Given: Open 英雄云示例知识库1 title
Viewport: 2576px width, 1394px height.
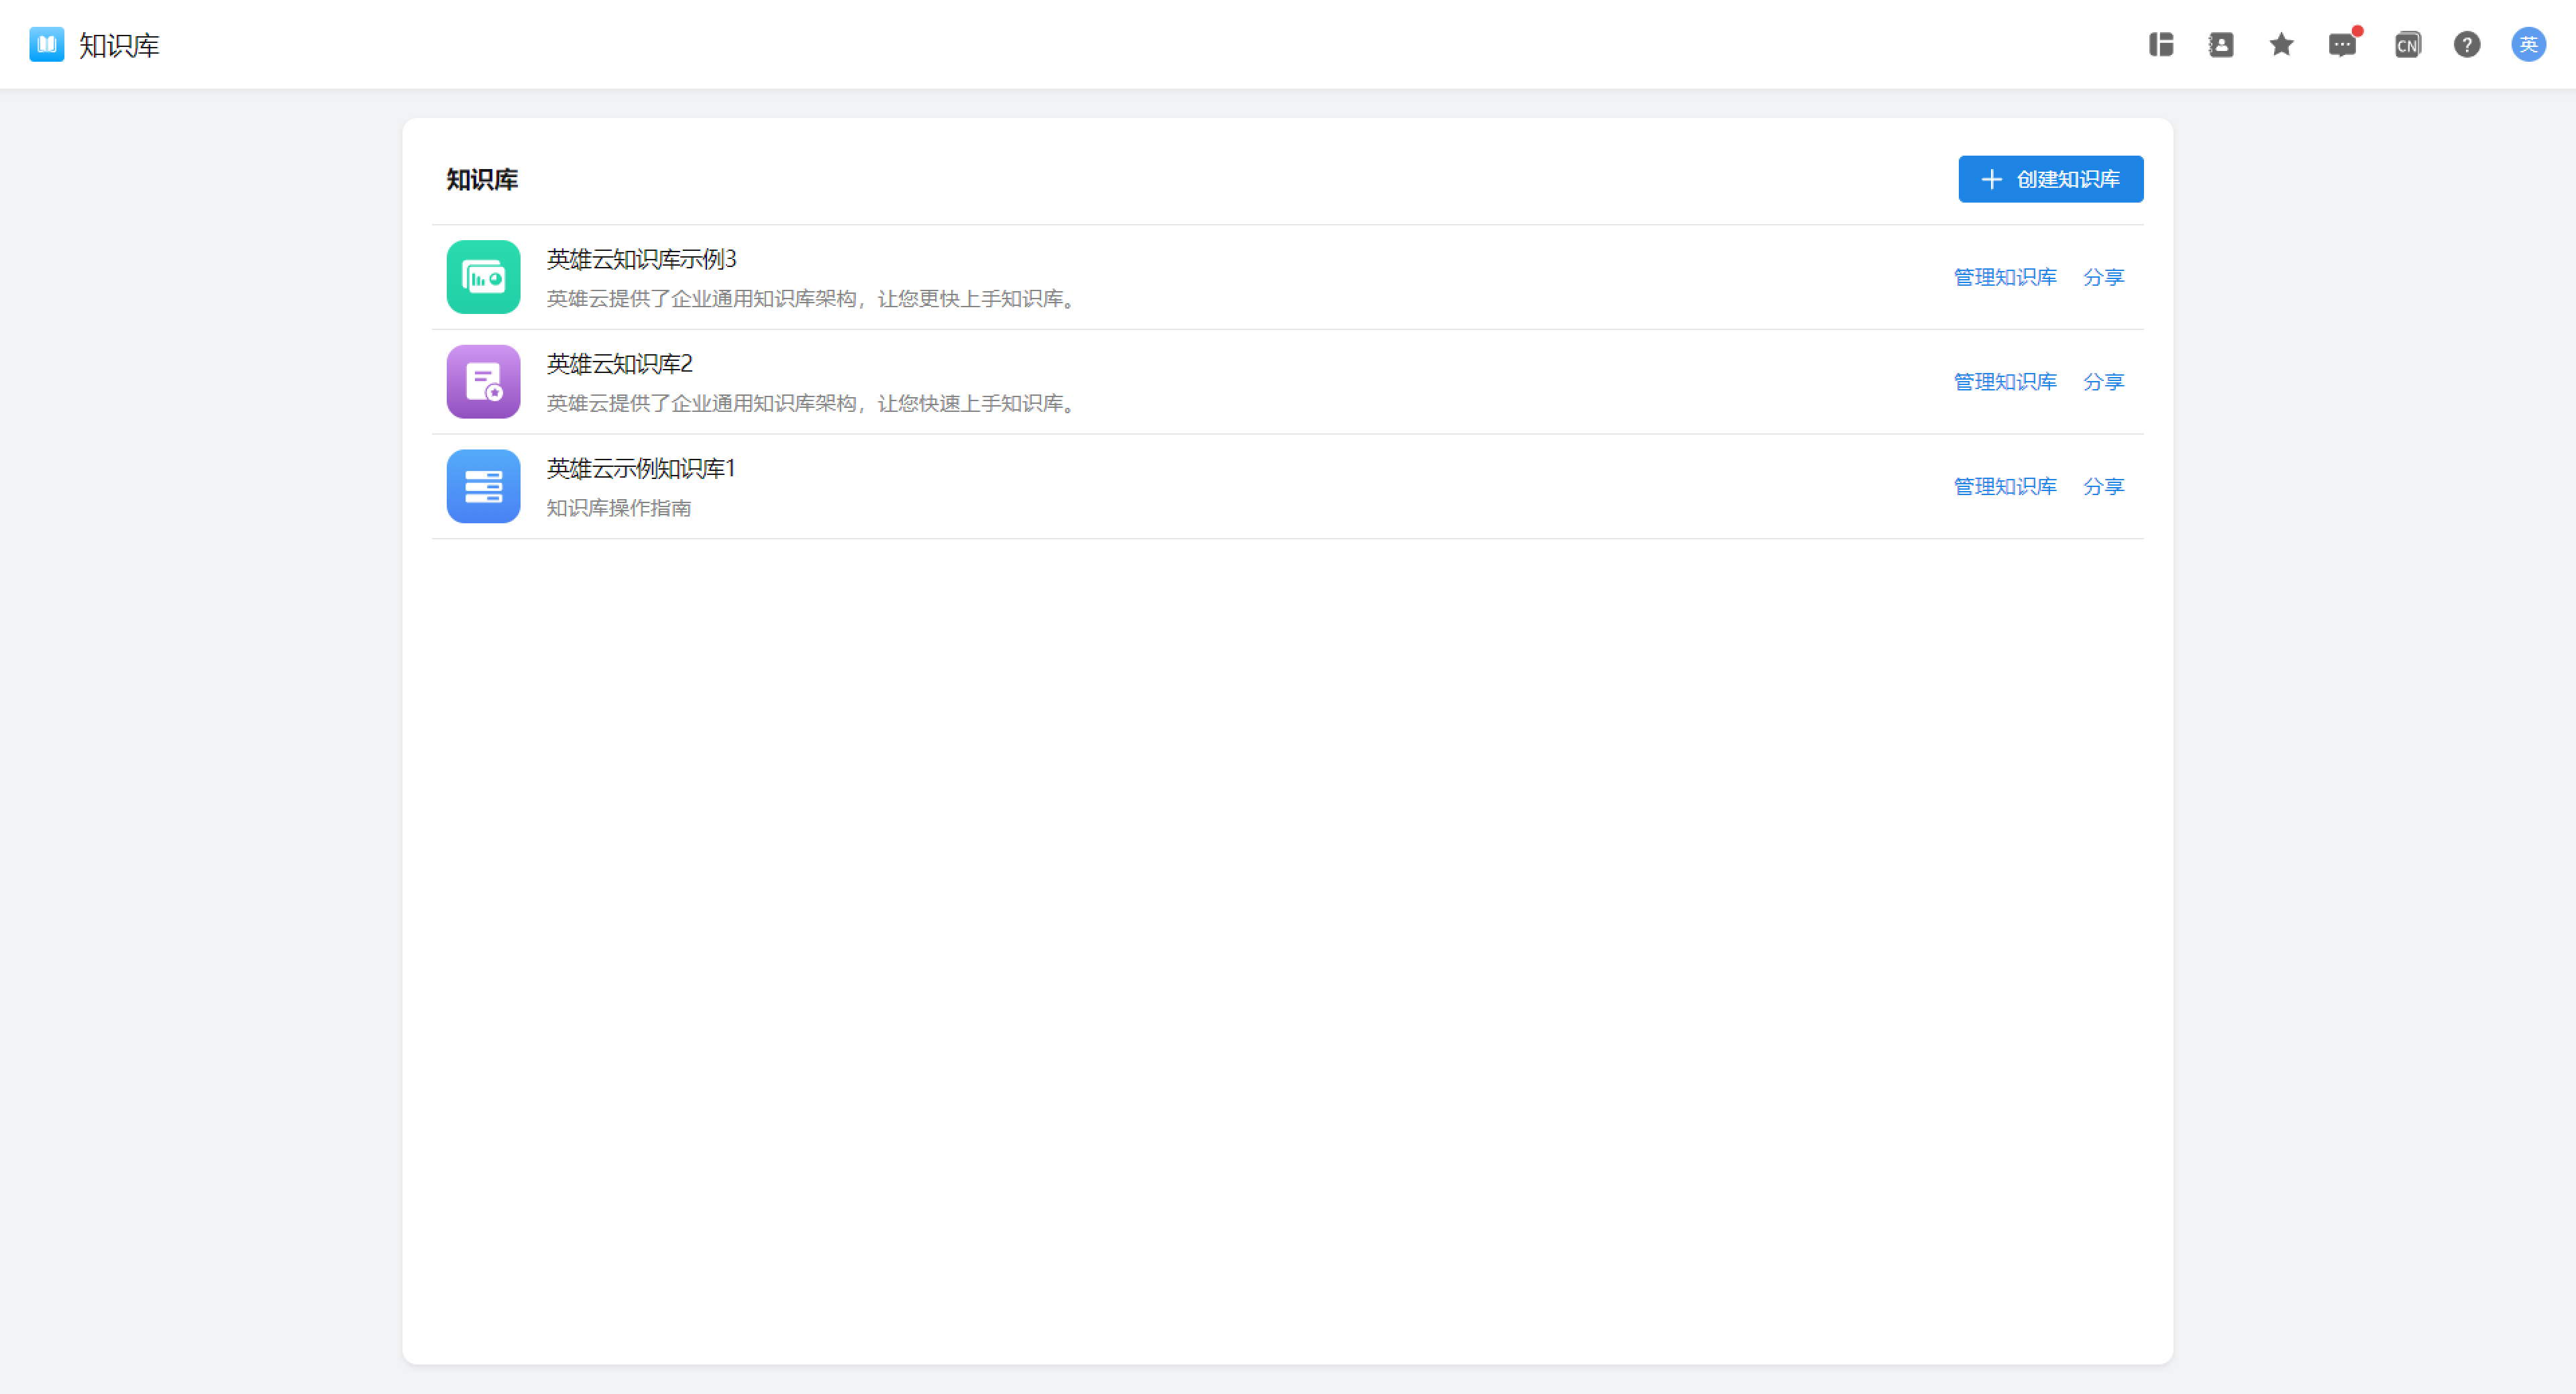Looking at the screenshot, I should coord(641,468).
